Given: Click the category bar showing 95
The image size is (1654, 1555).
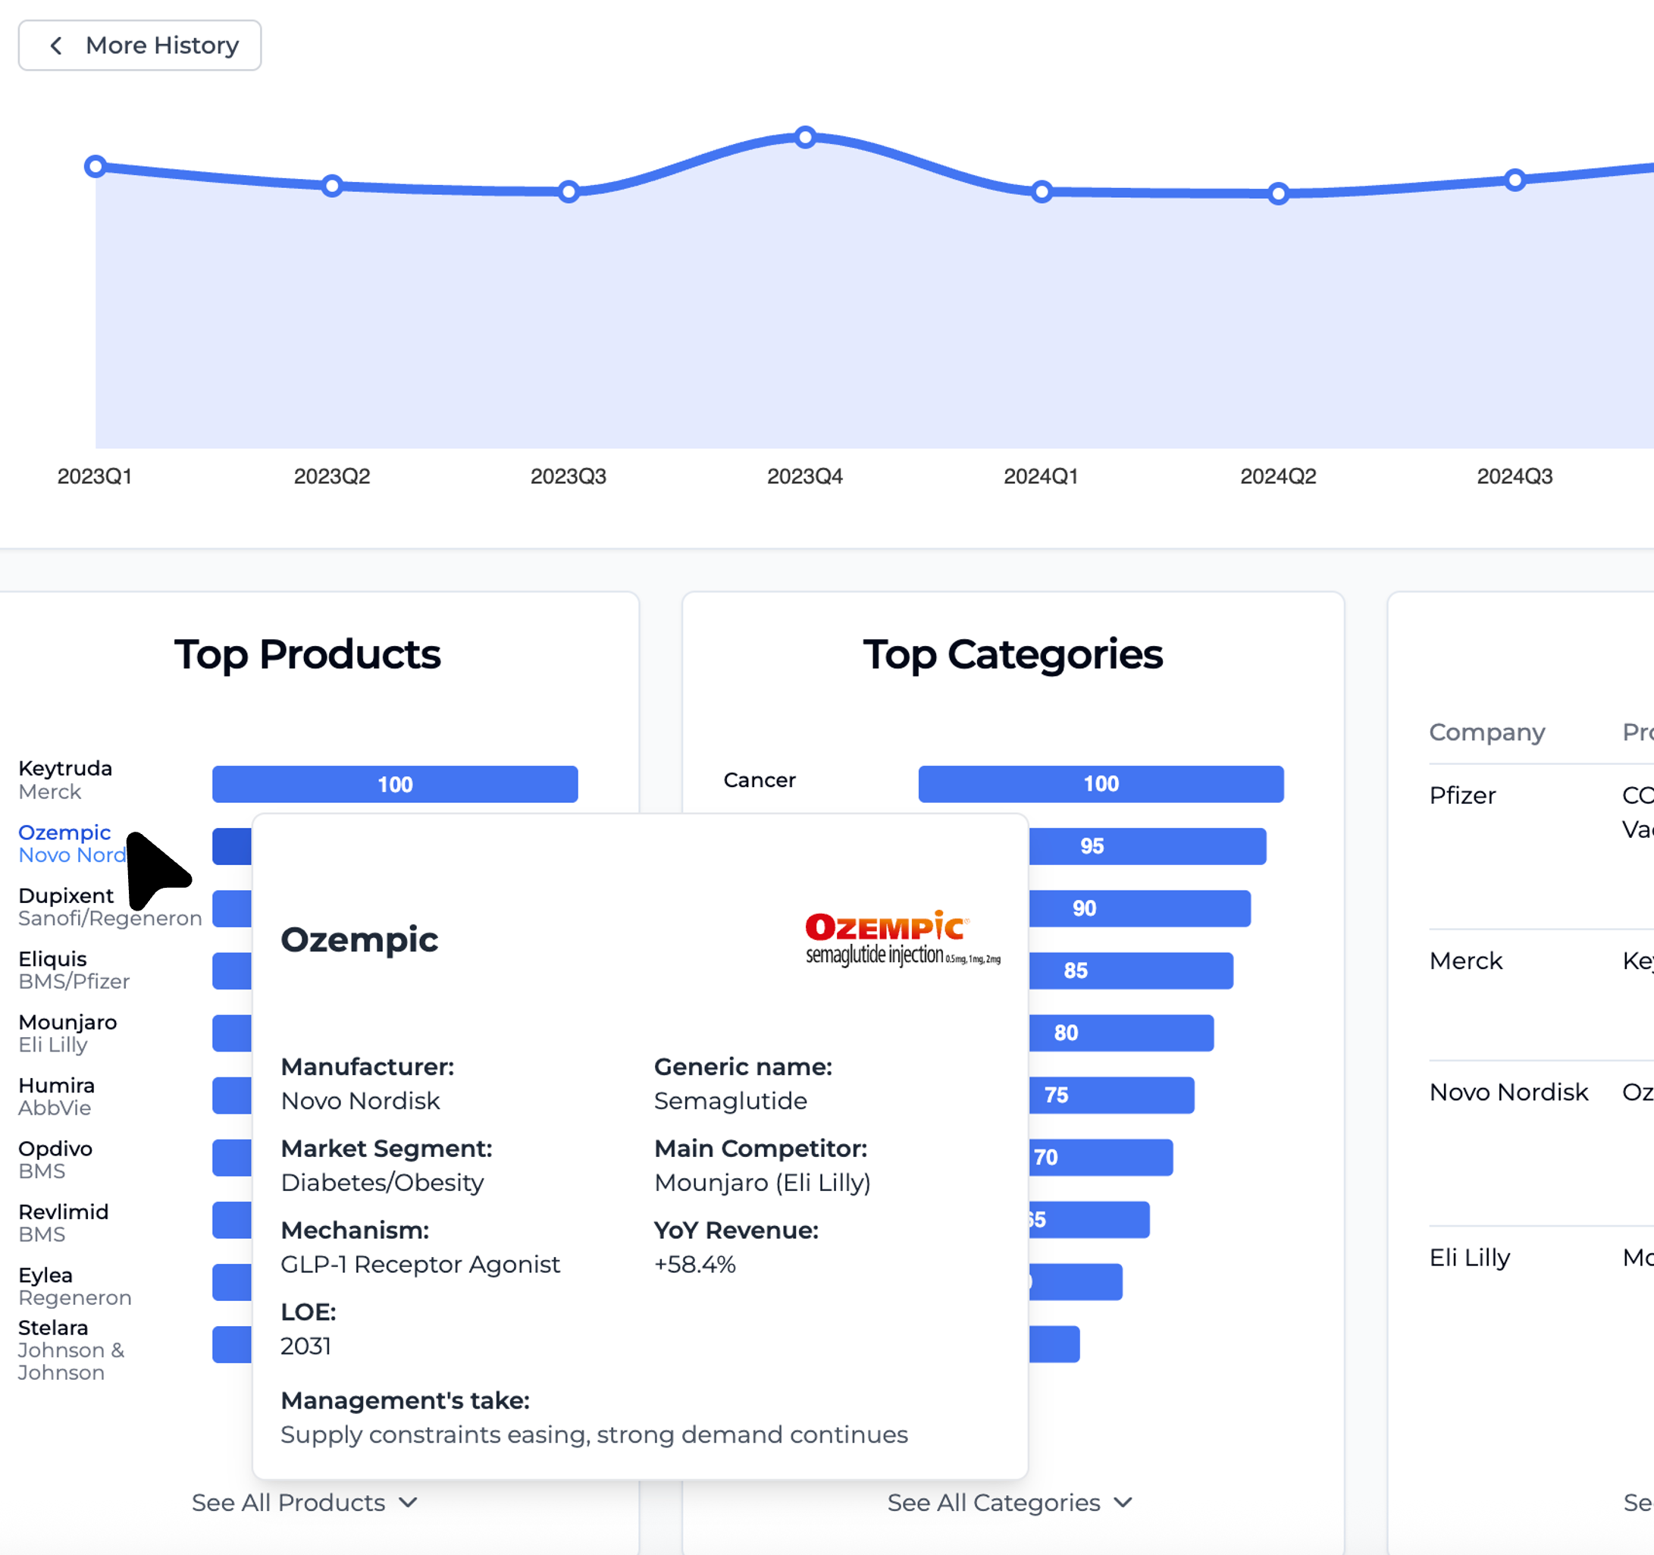Looking at the screenshot, I should coord(1148,846).
